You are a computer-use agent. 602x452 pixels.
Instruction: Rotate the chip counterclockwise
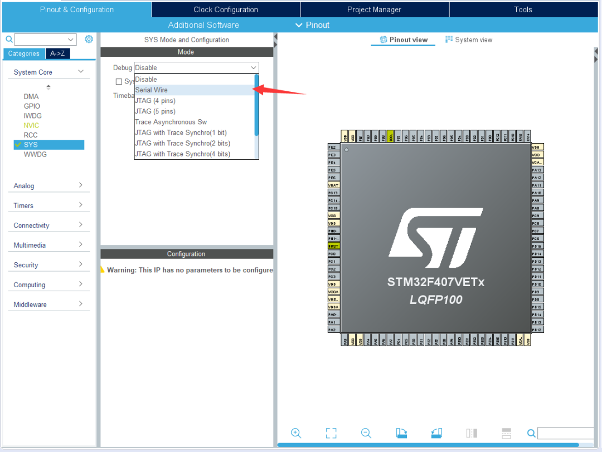pos(436,433)
